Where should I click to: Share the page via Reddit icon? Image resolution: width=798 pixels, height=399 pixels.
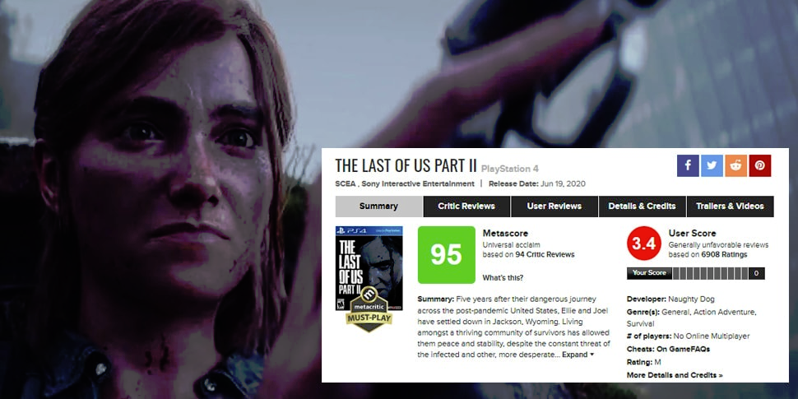click(x=736, y=165)
